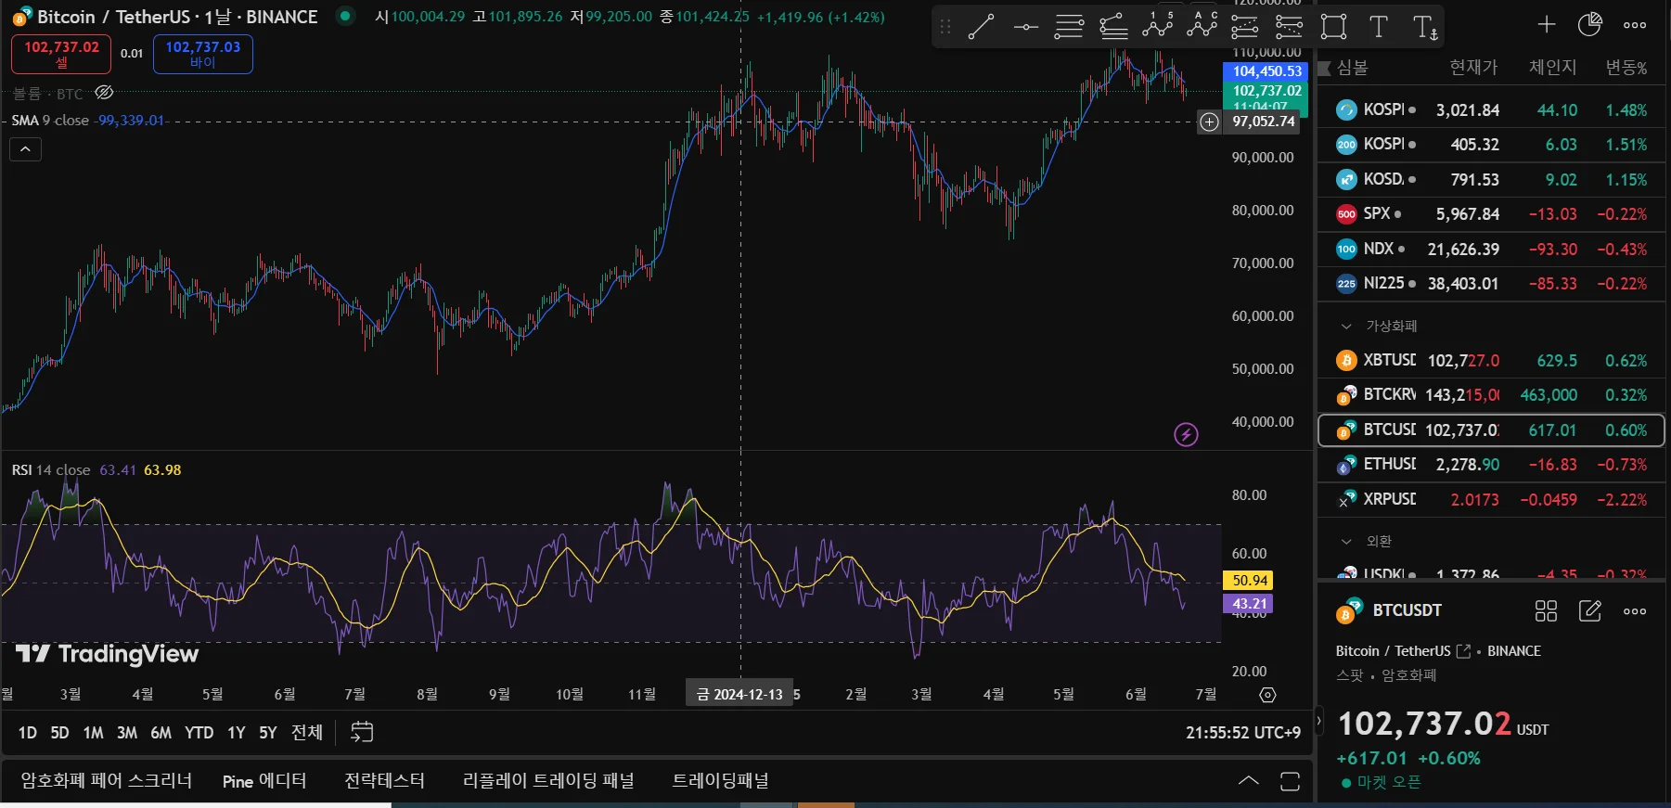Select the 1D time range

coord(28,733)
